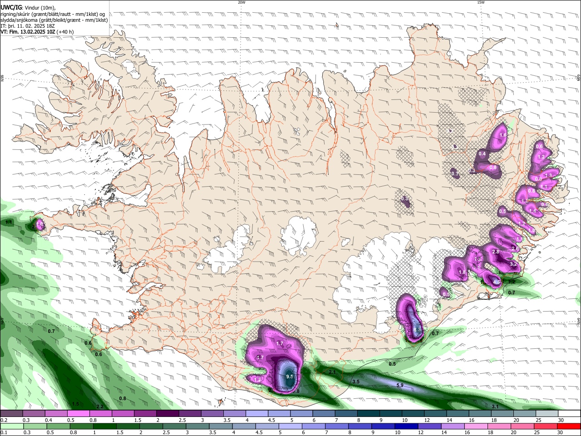Click the 20W longitude label
The image size is (581, 436).
241,2
